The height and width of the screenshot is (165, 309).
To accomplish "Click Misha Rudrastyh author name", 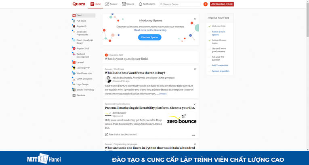I will pyautogui.click(x=122, y=78).
